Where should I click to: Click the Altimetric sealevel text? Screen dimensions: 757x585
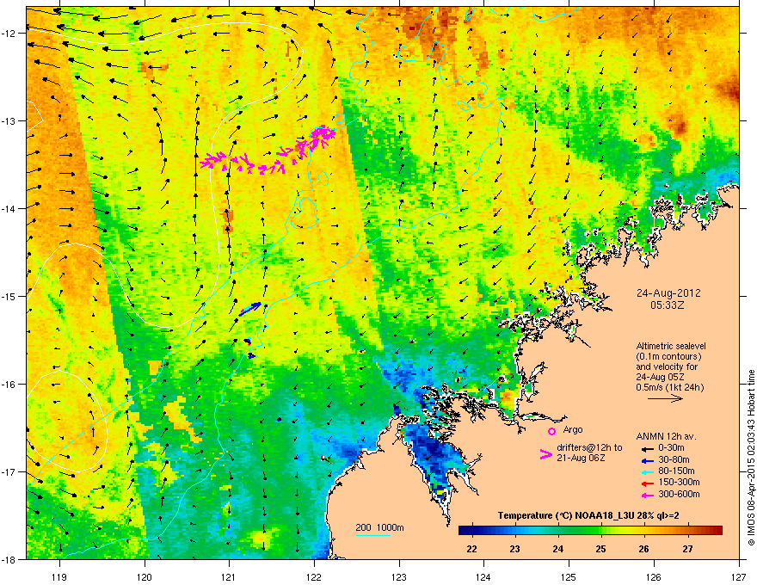coord(671,346)
